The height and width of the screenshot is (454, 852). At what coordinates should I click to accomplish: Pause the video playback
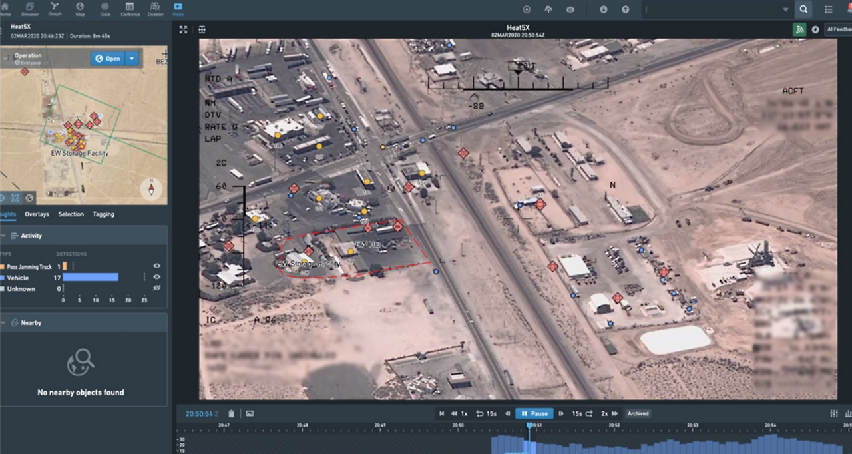pyautogui.click(x=534, y=413)
